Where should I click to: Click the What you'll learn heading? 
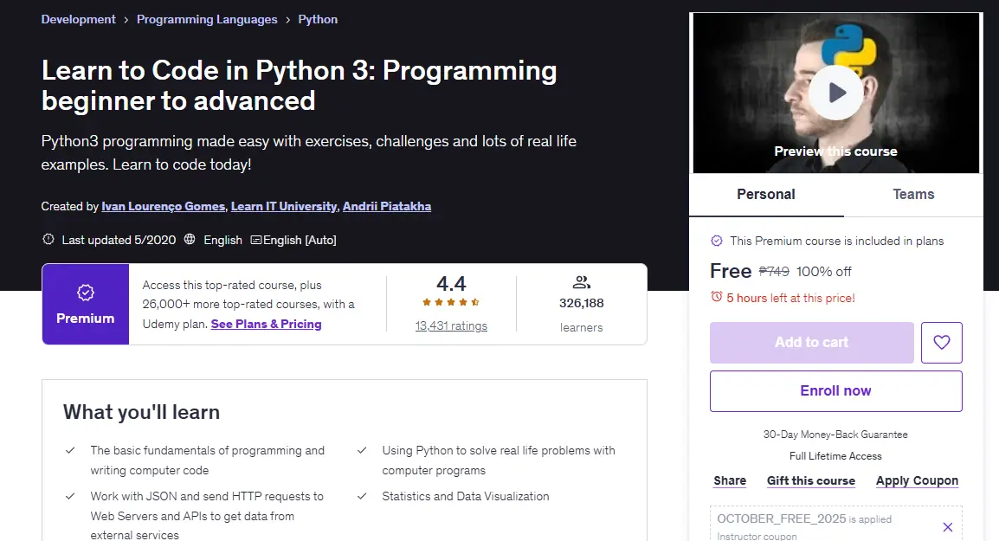coord(141,412)
